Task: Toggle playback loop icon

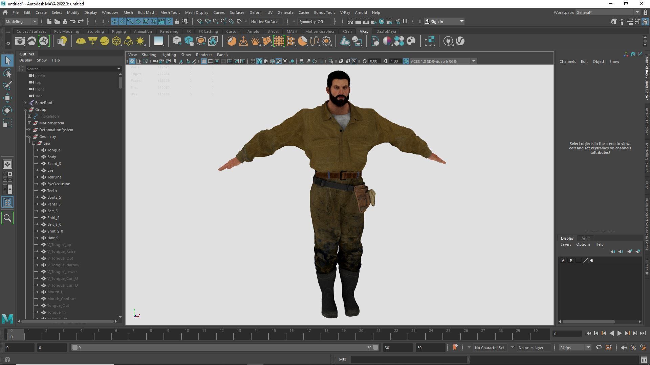Action: click(599, 347)
